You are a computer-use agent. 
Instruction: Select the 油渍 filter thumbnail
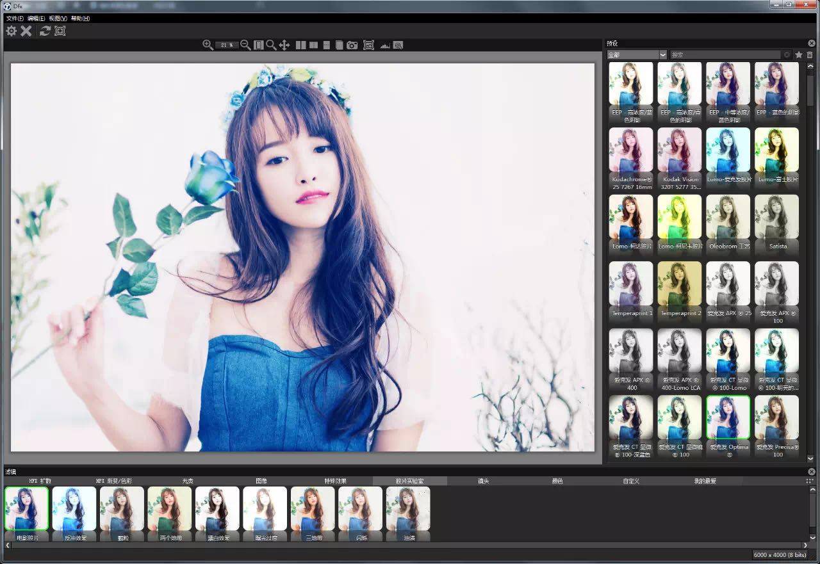pos(408,514)
